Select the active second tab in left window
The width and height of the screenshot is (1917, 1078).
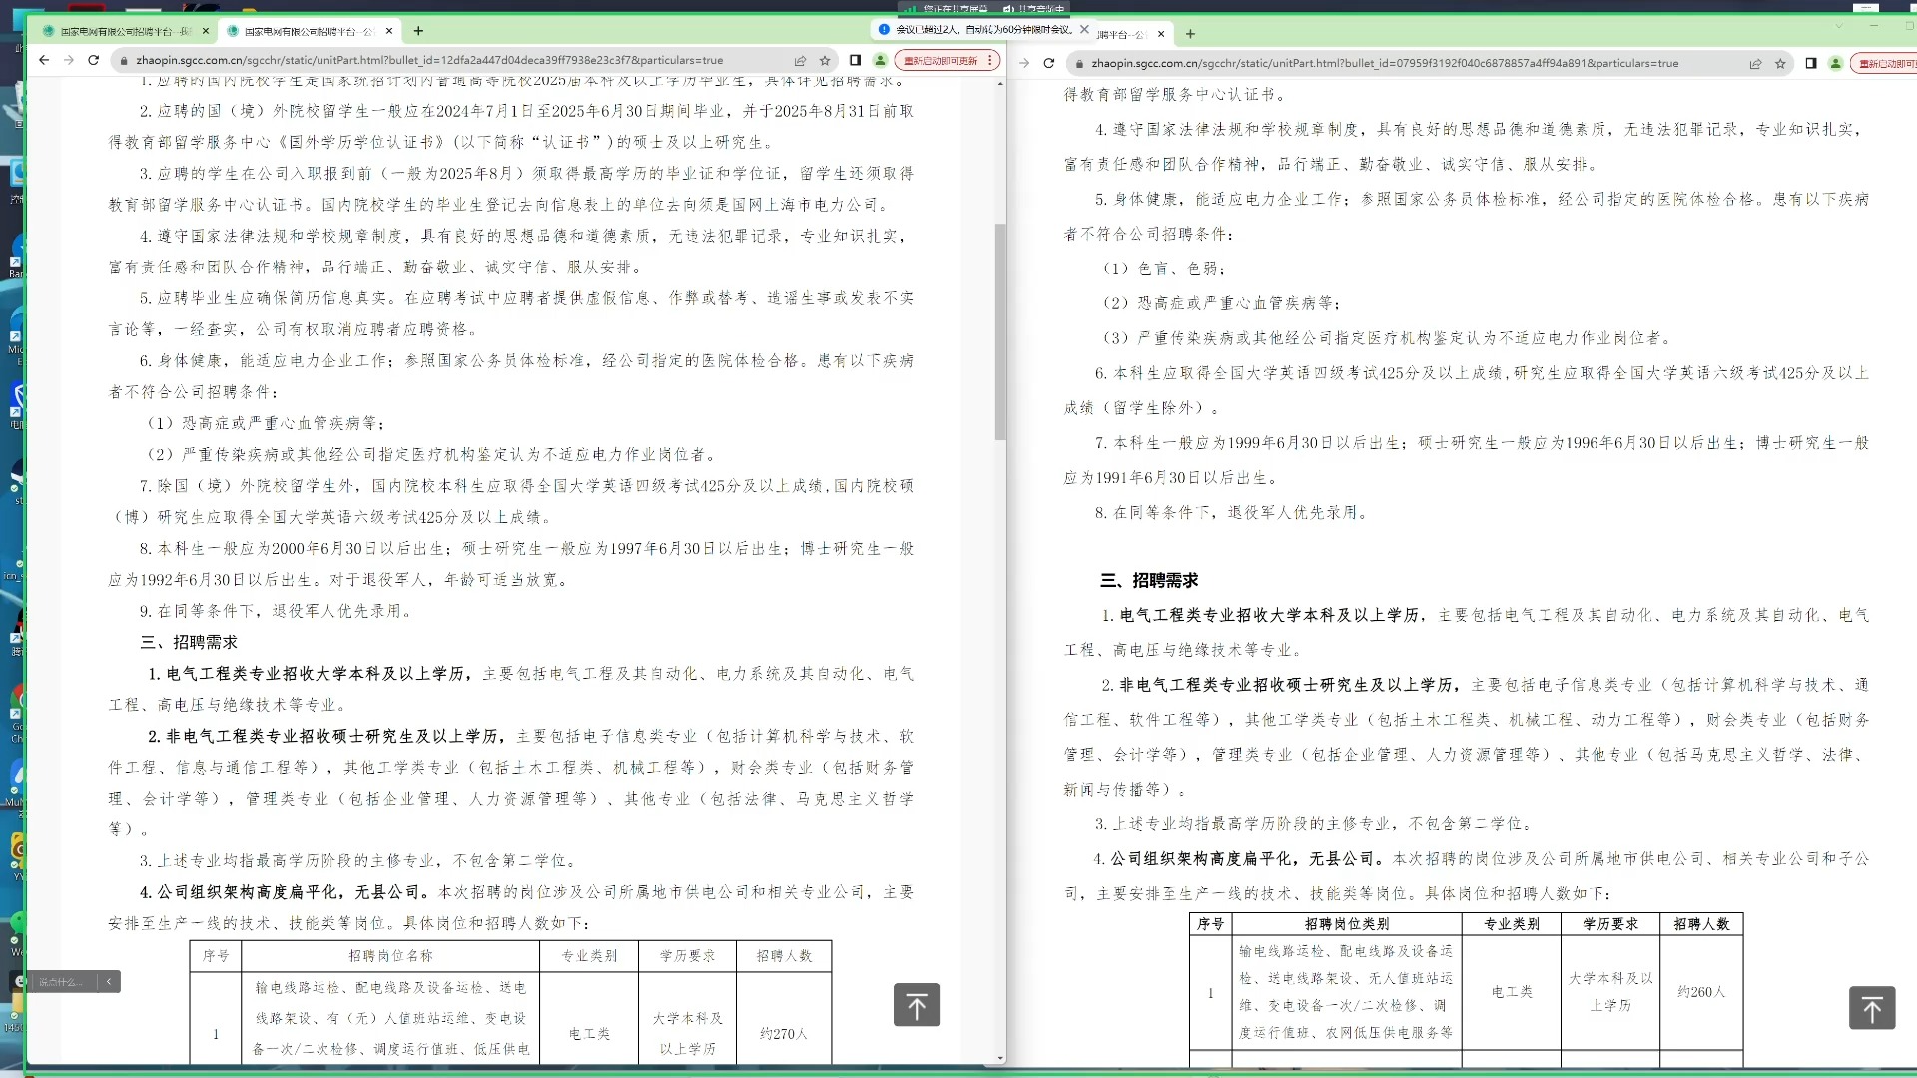click(310, 31)
